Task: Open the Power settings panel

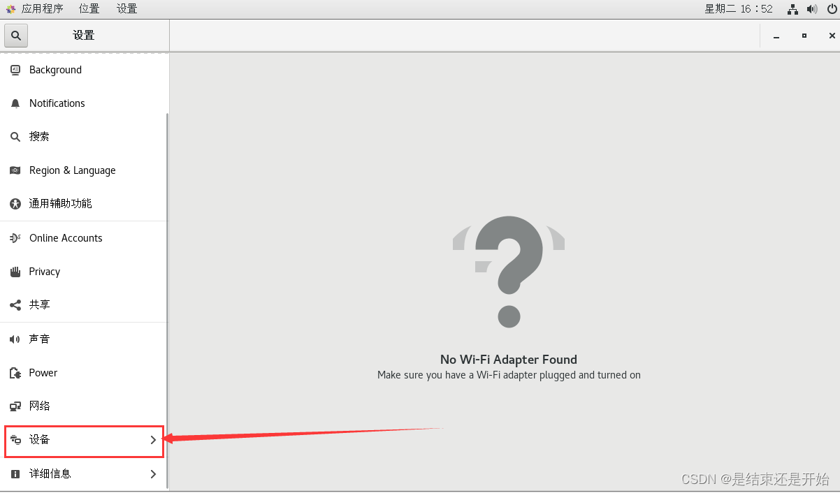Action: click(84, 373)
